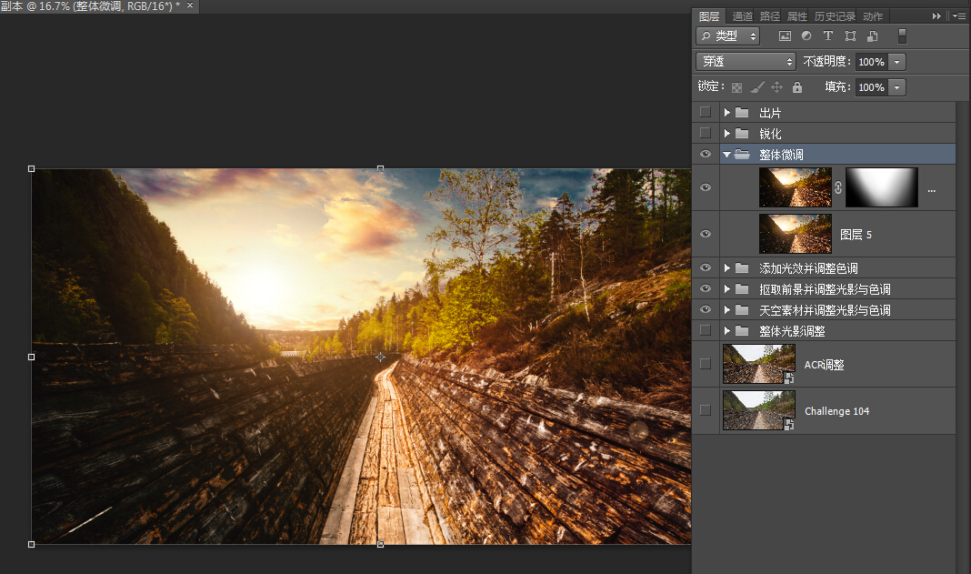Screen dimensions: 971x574
Task: Toggle the layer filtering on/off switch
Action: [902, 36]
